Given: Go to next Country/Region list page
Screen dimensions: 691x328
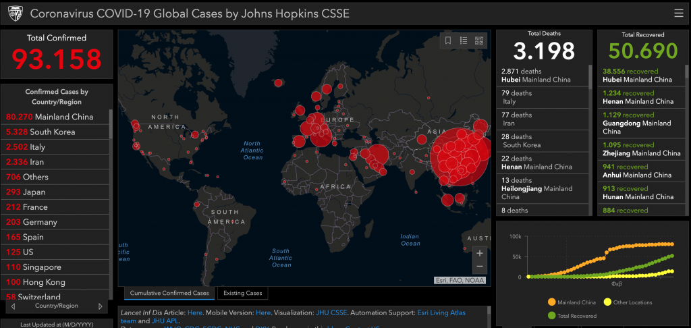Looking at the screenshot, I should [x=101, y=306].
